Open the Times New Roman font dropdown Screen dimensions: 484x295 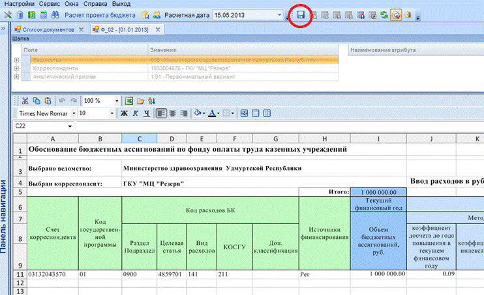pyautogui.click(x=72, y=113)
